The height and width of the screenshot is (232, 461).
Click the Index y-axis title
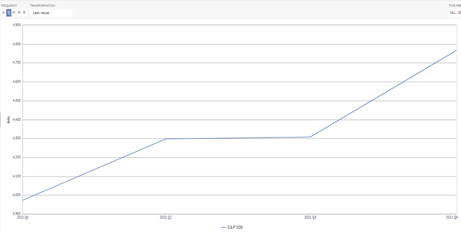8,119
